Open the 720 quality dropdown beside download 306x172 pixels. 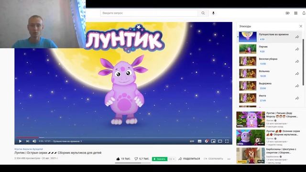172,159
